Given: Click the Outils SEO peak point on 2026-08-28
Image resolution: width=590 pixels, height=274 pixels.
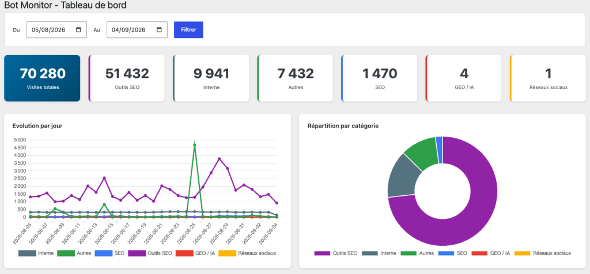Looking at the screenshot, I should pos(220,159).
